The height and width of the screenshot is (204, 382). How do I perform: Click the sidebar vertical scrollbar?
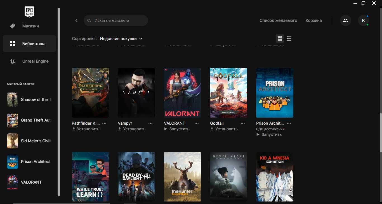point(59,102)
